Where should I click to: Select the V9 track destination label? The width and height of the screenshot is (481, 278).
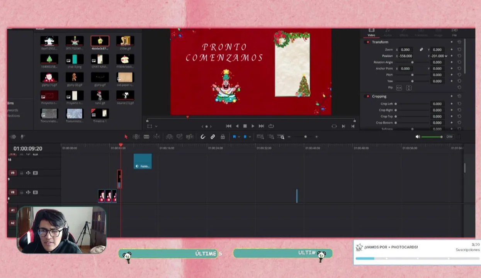click(x=13, y=173)
